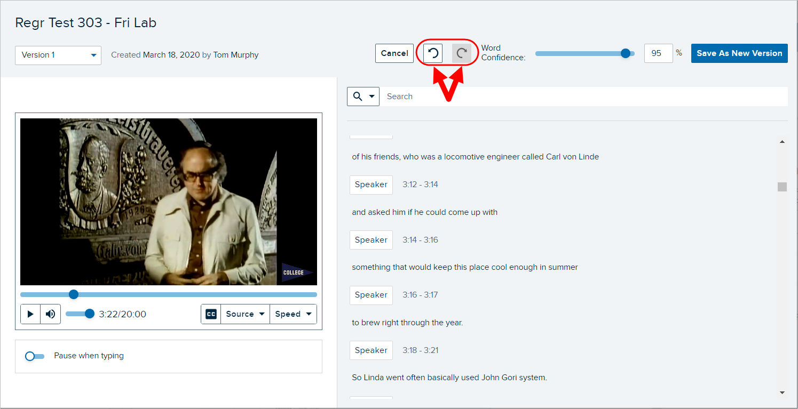Click in the transcript Search field
Screen dimensions: 798x409
[582, 97]
